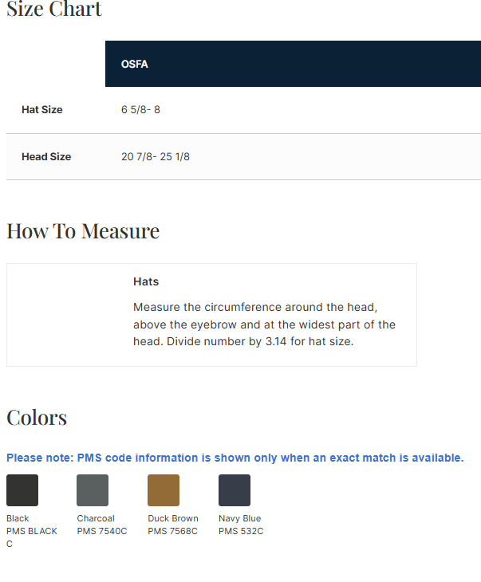The height and width of the screenshot is (582, 481).
Task: Click the Navy Blue color name label
Action: [x=239, y=518]
